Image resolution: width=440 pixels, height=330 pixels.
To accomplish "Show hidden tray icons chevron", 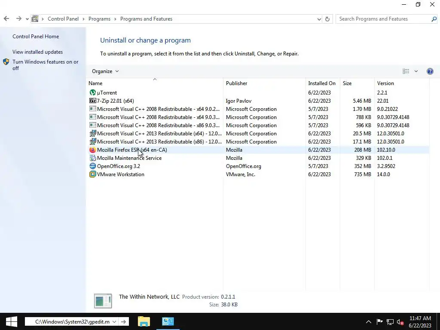I will (368, 322).
